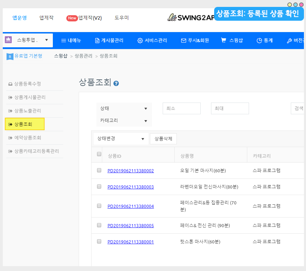Switch to the 앱제작 top tab

47,18
